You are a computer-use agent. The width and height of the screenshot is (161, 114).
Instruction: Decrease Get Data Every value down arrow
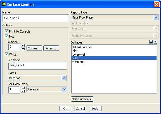coord(23,91)
